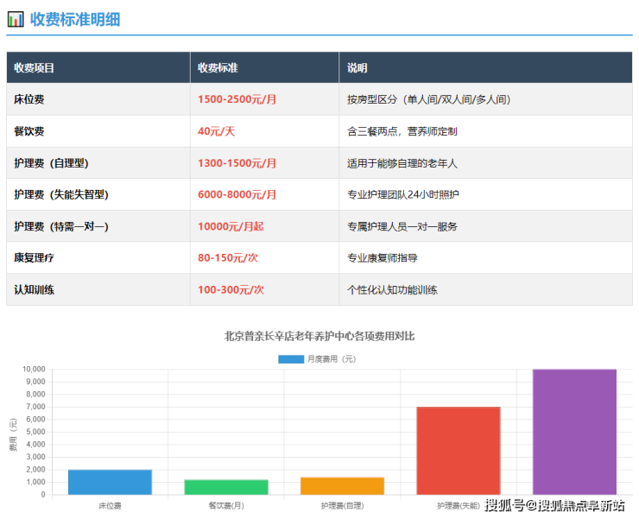Image resolution: width=639 pixels, height=519 pixels.
Task: Click the 搜狐号@搜狐焦点阜新站 watermark
Action: [554, 505]
